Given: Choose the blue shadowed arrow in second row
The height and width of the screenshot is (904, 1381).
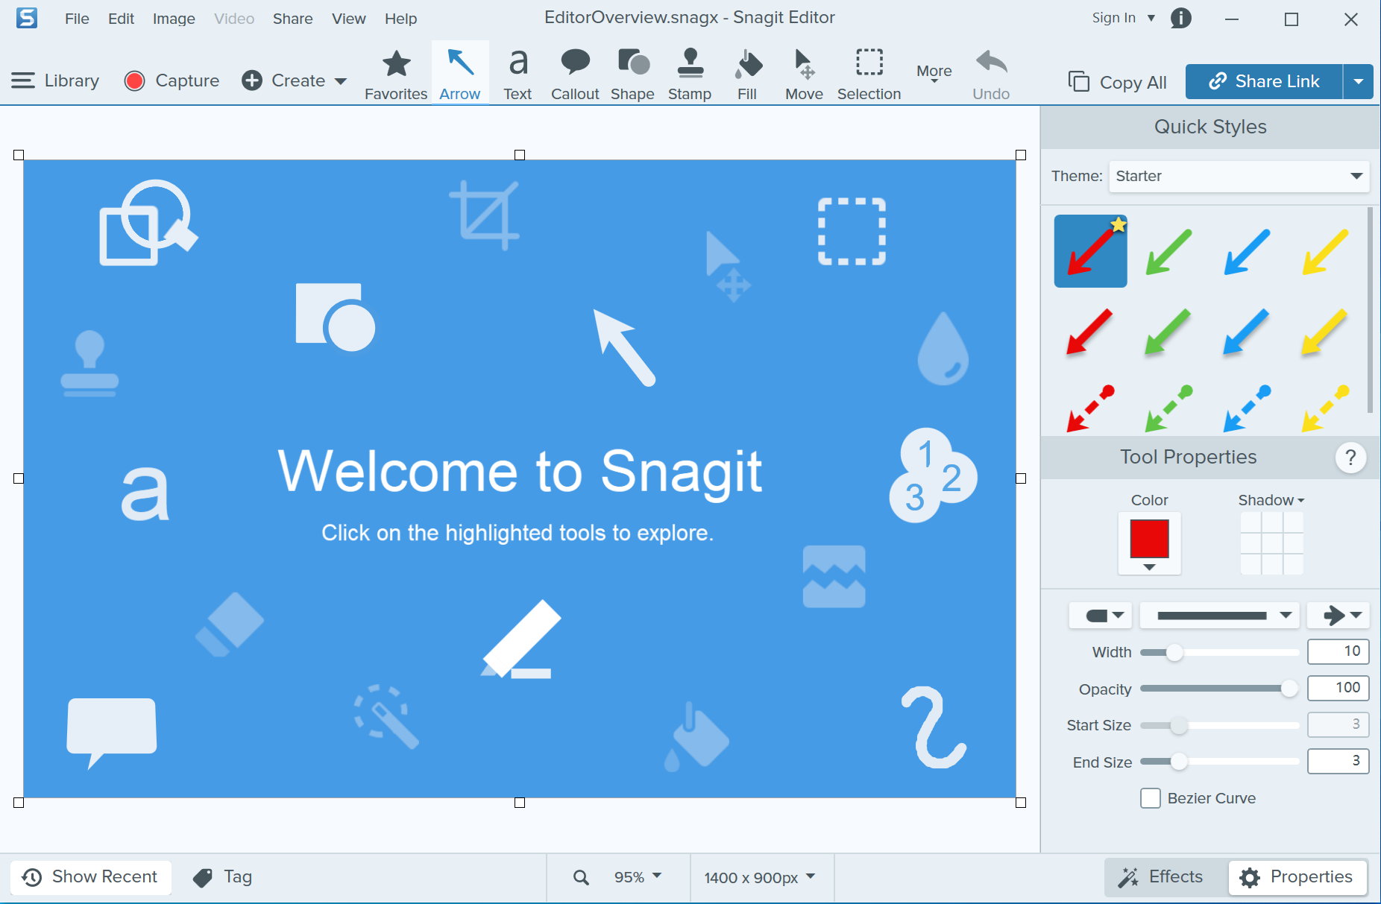Looking at the screenshot, I should click(x=1247, y=331).
